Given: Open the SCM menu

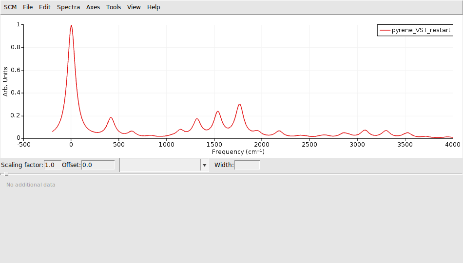Looking at the screenshot, I should coord(10,7).
